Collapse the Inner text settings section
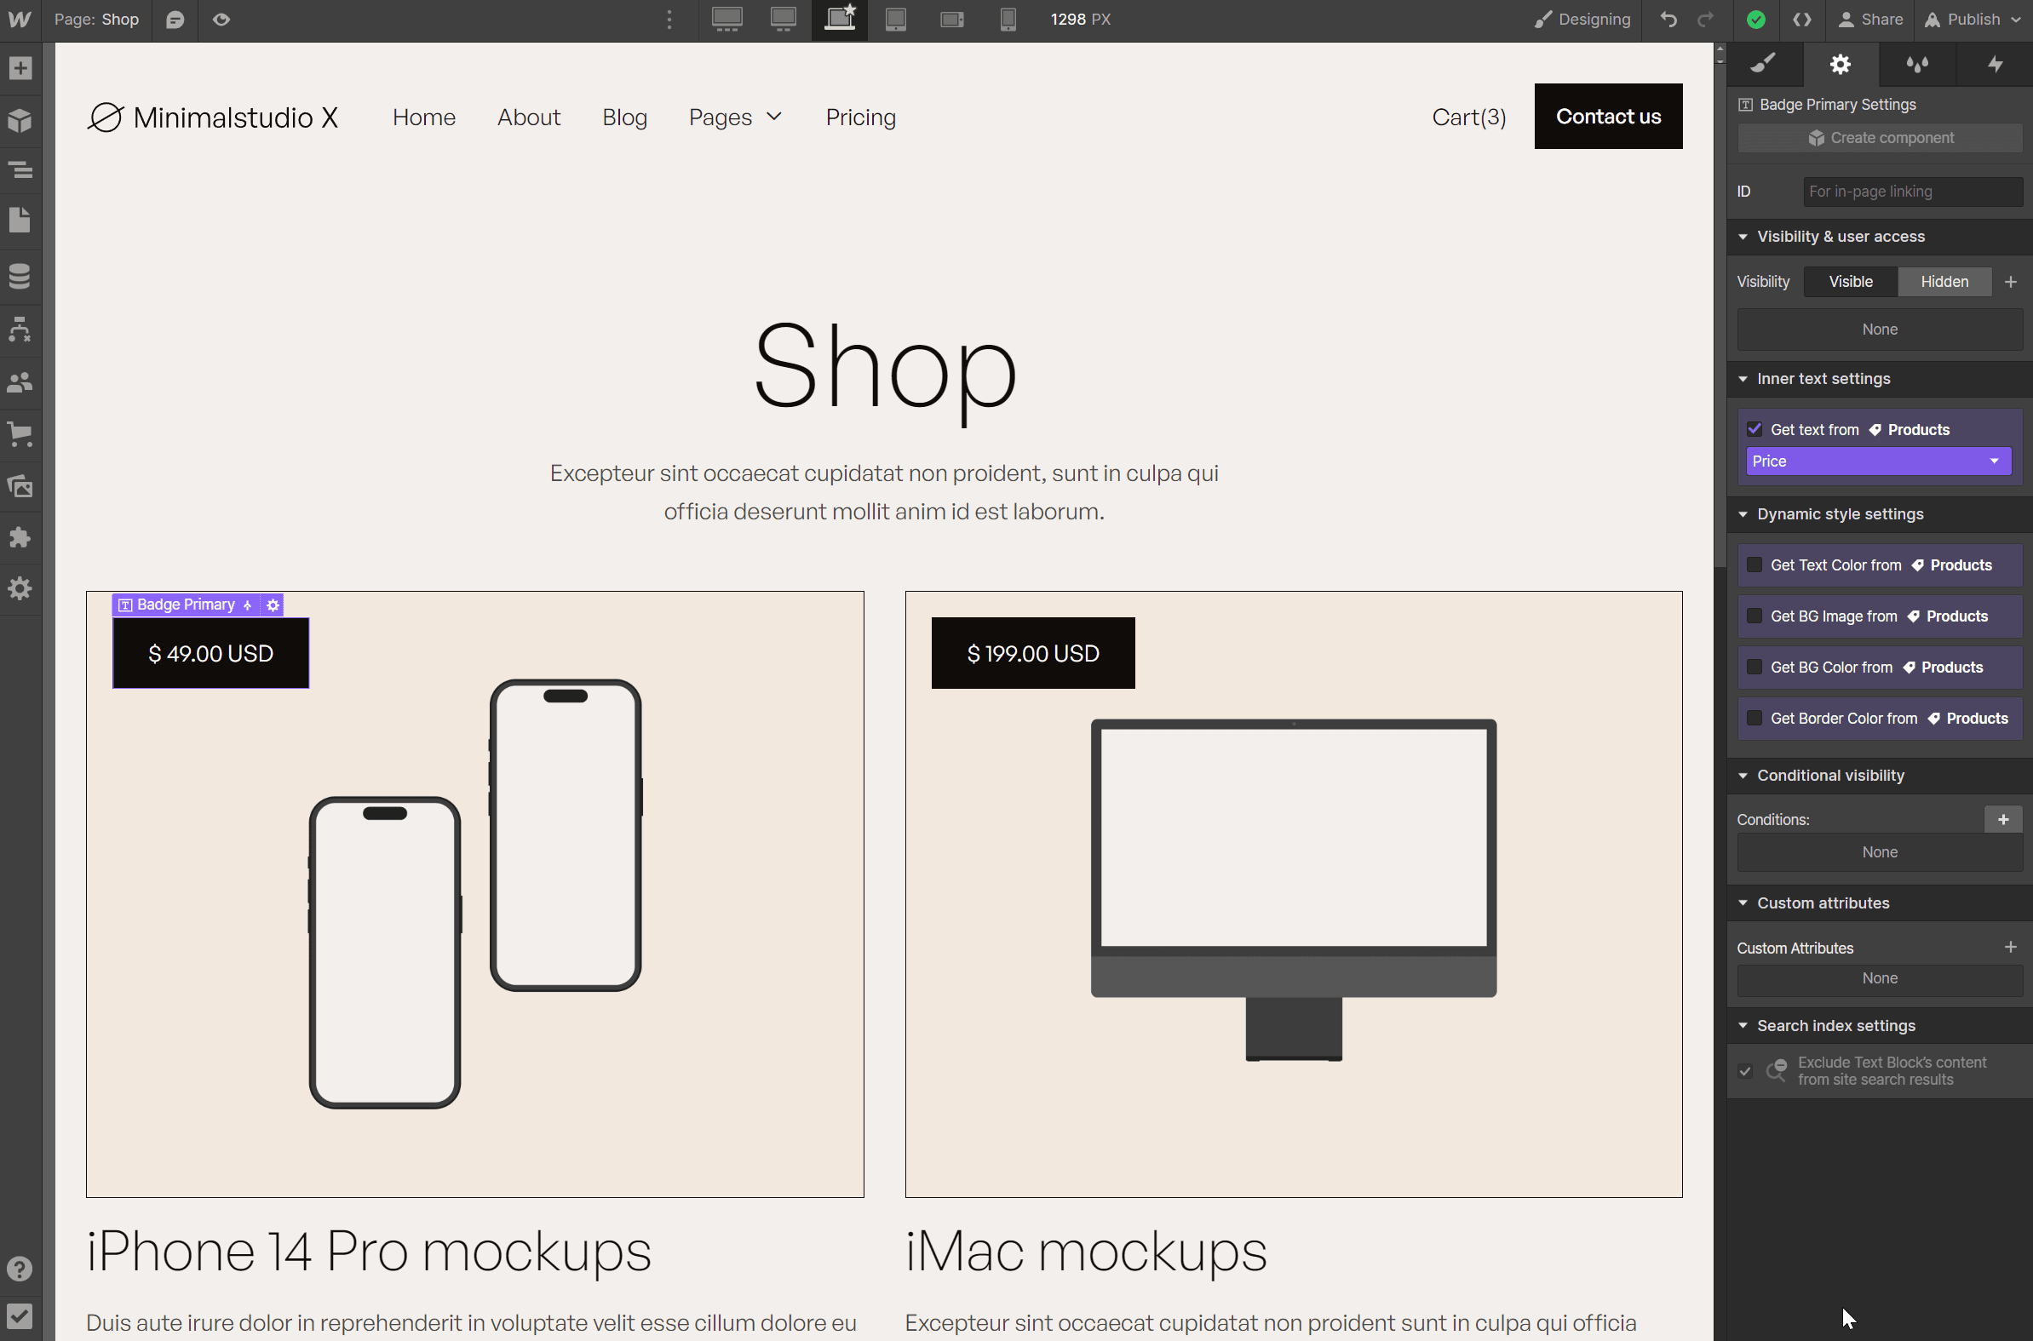The height and width of the screenshot is (1341, 2033). click(x=1745, y=378)
